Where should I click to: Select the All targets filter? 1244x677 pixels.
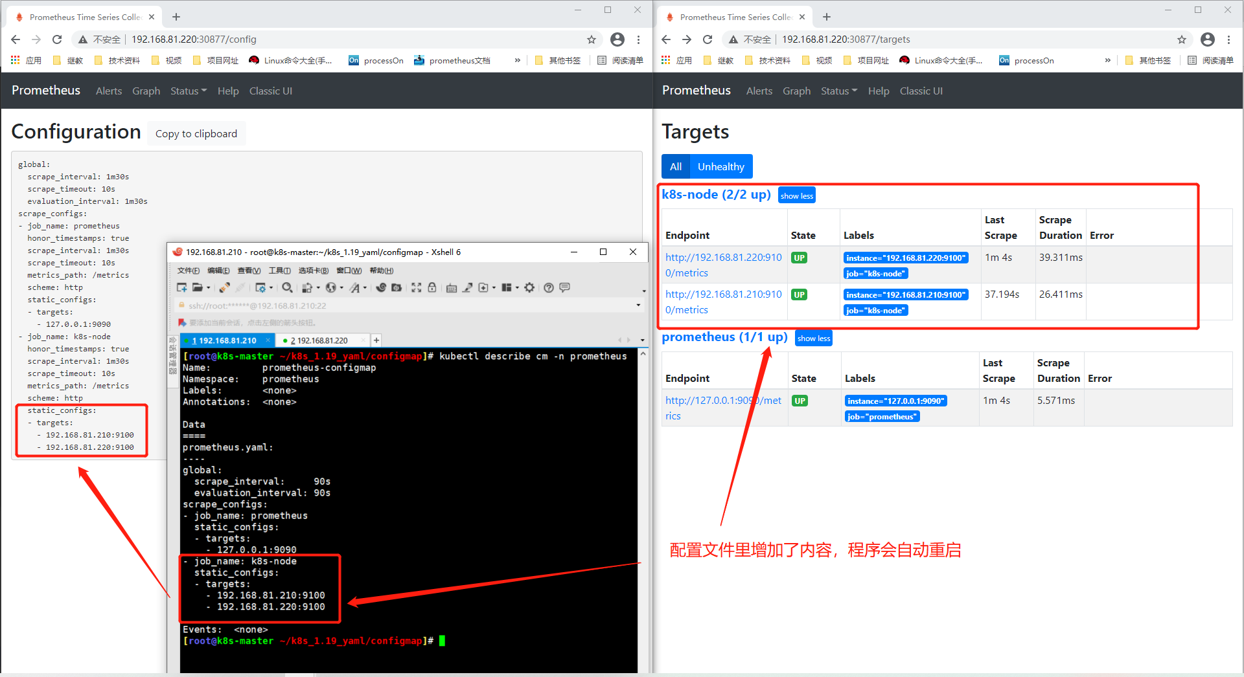676,166
